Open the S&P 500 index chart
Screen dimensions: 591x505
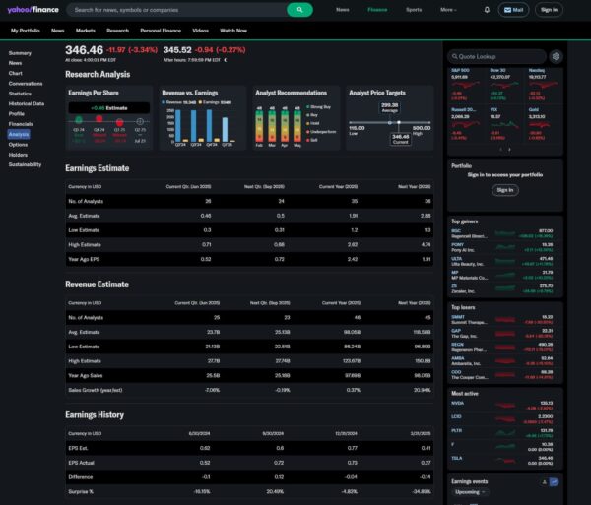pos(466,85)
